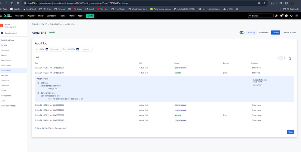This screenshot has width=301, height=152.
Task: Open the Dashboards dropdown
Action: tap(52, 16)
